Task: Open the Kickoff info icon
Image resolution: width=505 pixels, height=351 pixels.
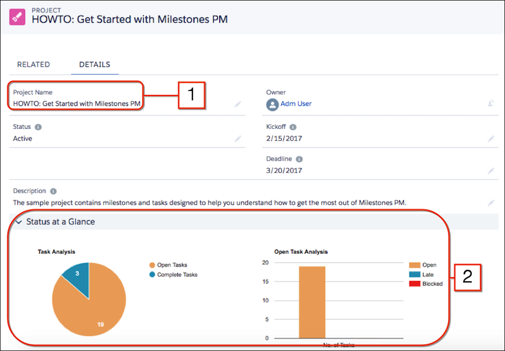Action: (293, 127)
